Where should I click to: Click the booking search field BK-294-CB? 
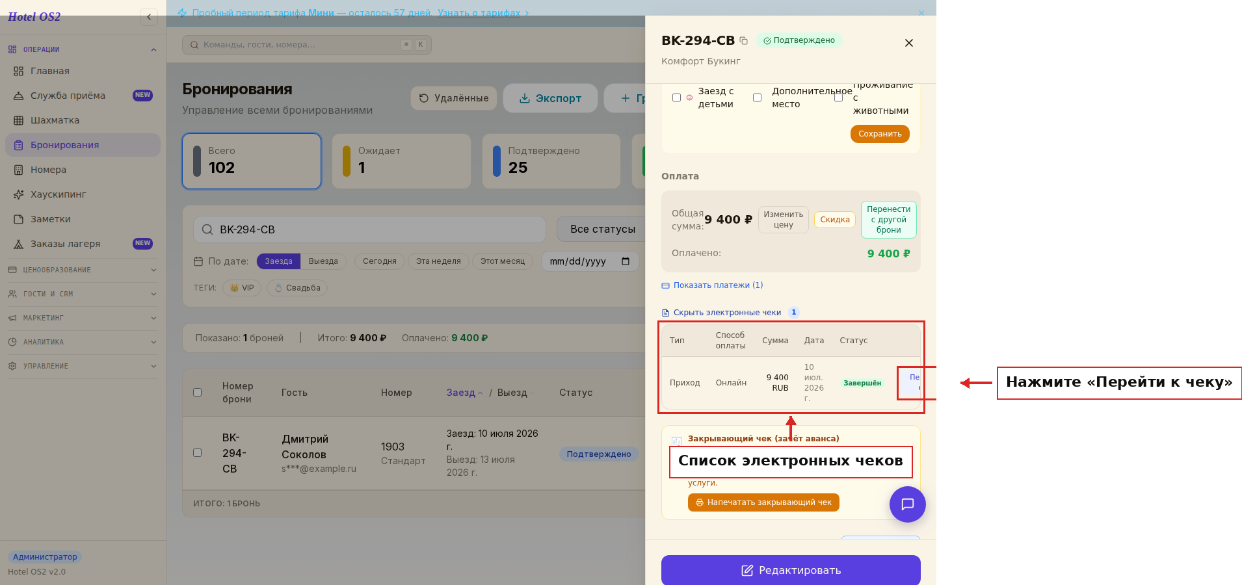point(369,229)
